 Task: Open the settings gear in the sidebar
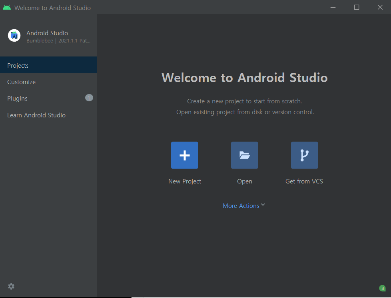point(11,286)
